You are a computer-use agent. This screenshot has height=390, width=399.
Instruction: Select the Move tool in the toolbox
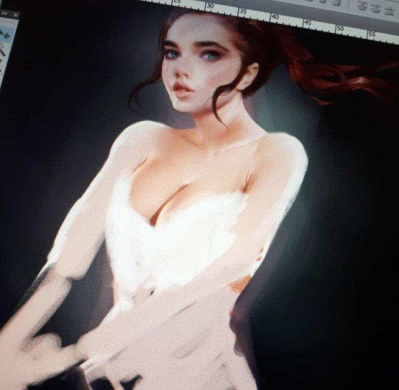pos(5,34)
